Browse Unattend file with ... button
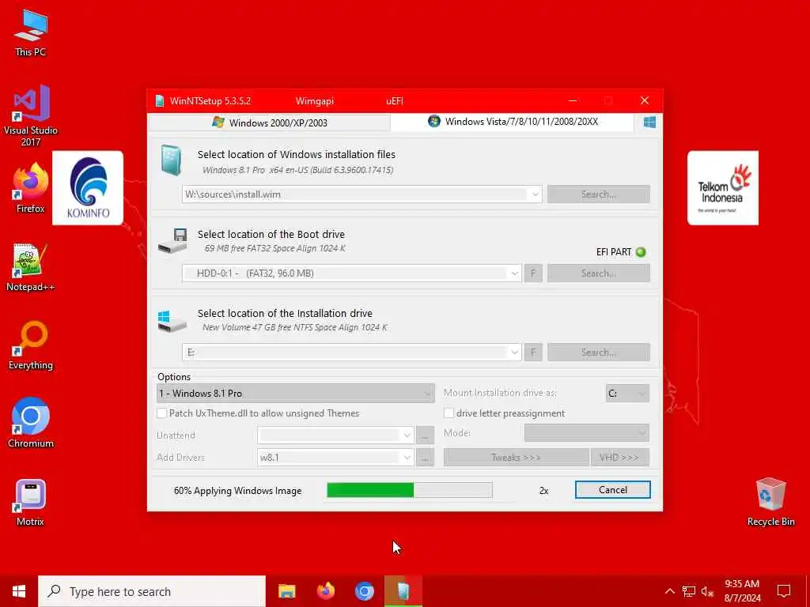The image size is (810, 607). [425, 435]
